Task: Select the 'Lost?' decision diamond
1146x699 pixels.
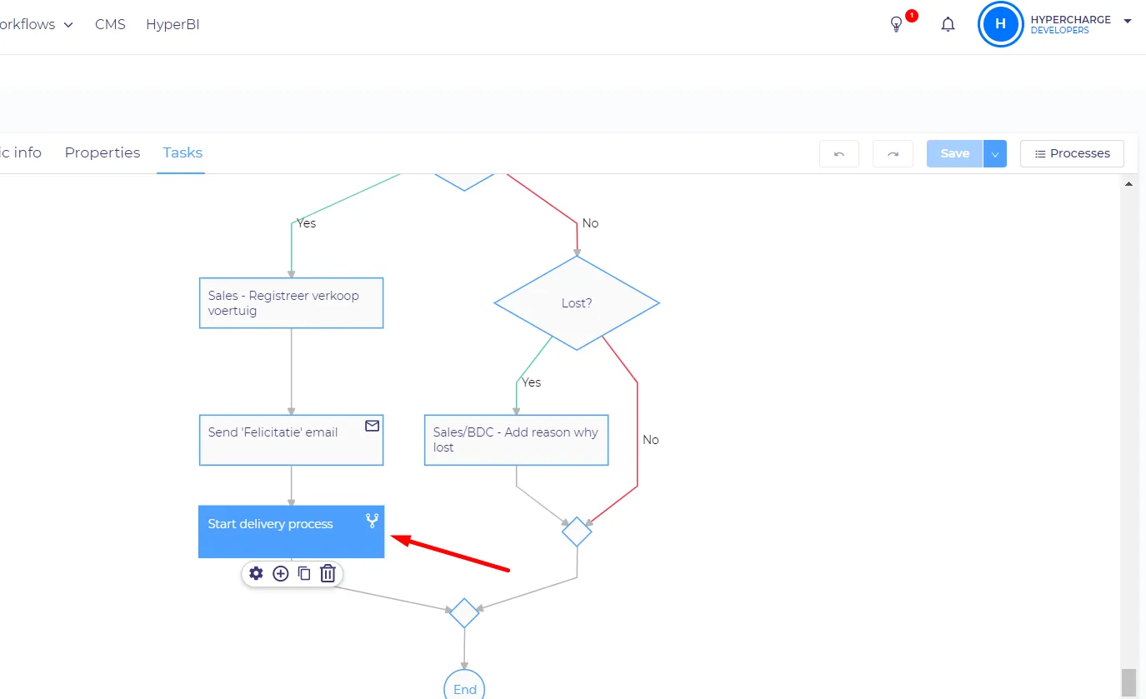Action: (x=577, y=303)
